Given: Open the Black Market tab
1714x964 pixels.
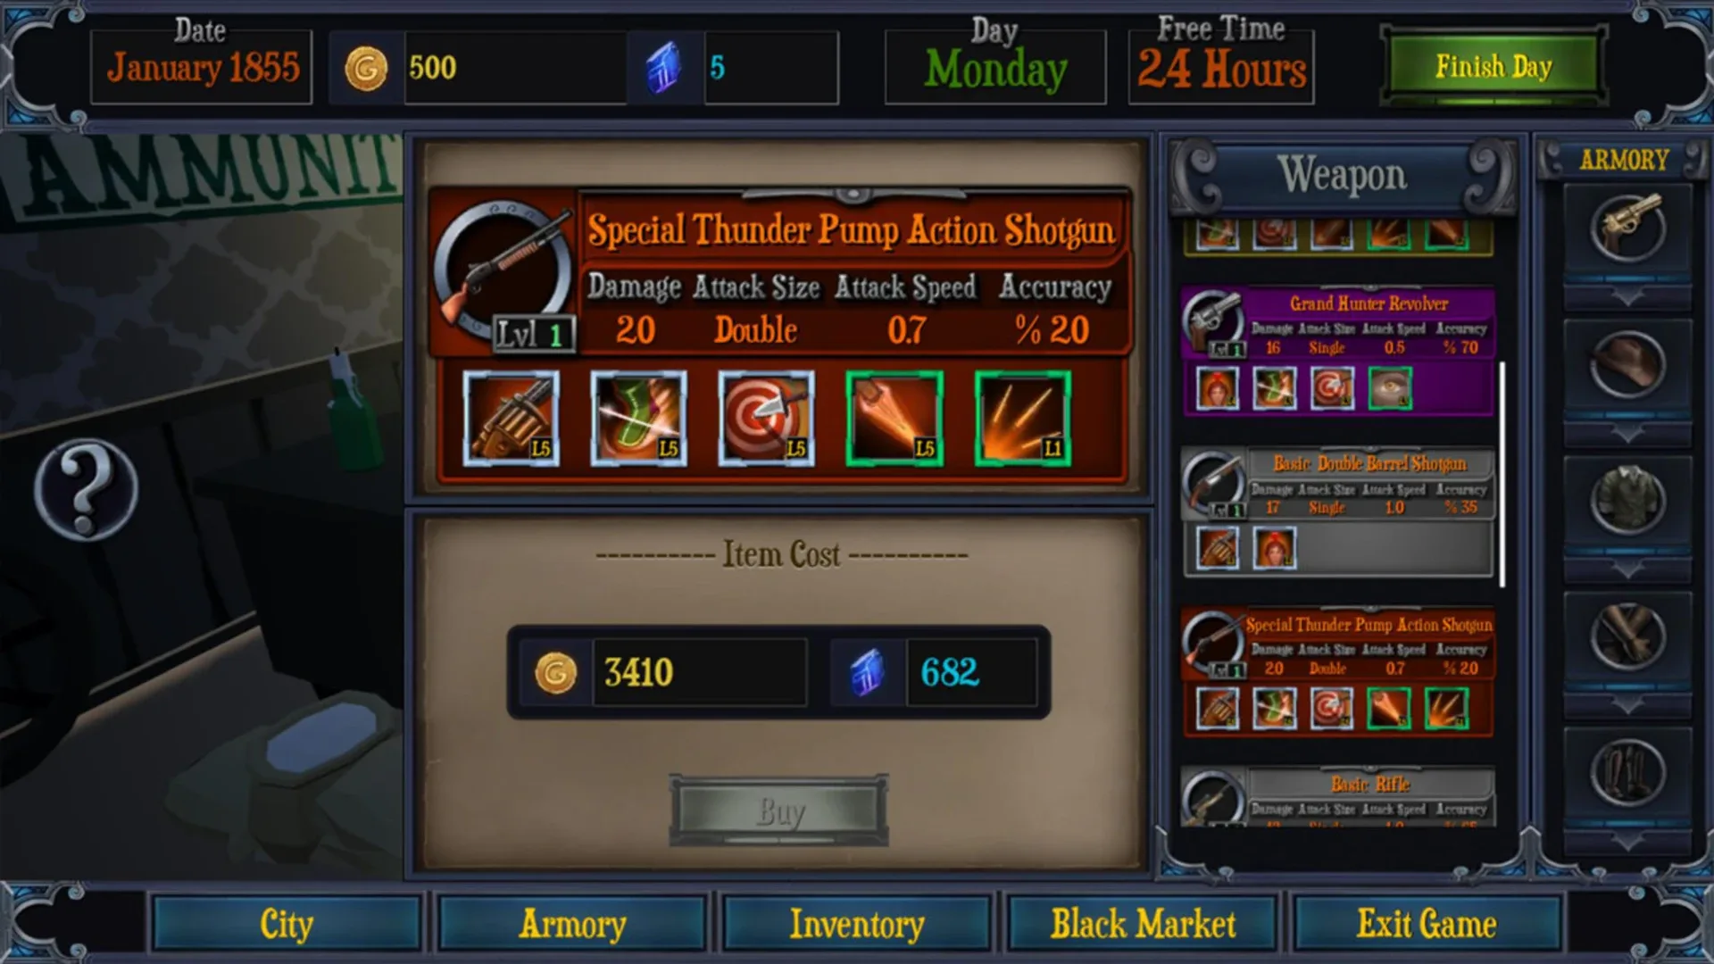Looking at the screenshot, I should click(x=1143, y=924).
